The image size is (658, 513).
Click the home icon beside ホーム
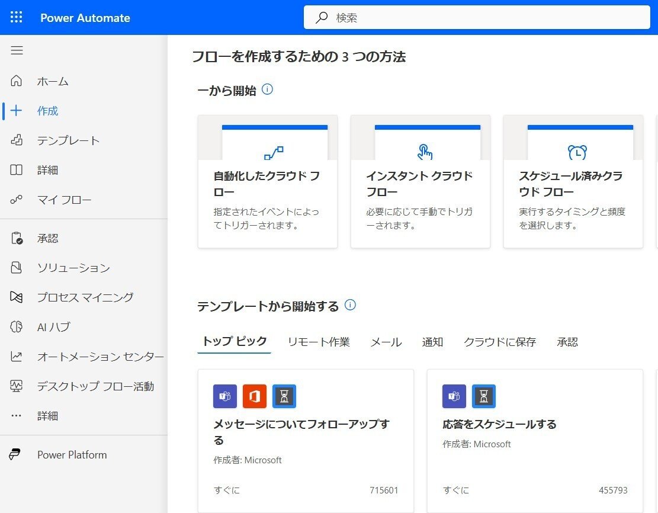17,81
